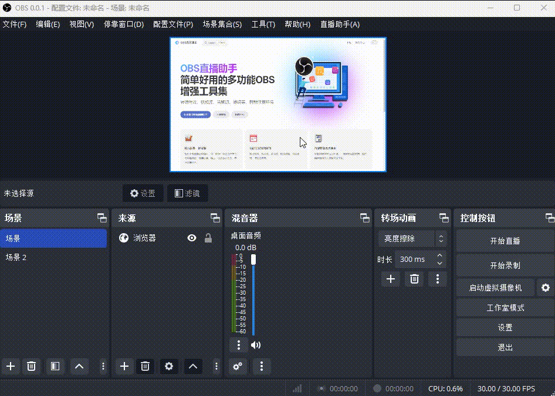Delete the selected scene
Viewport: 555px width, 396px height.
tap(31, 366)
